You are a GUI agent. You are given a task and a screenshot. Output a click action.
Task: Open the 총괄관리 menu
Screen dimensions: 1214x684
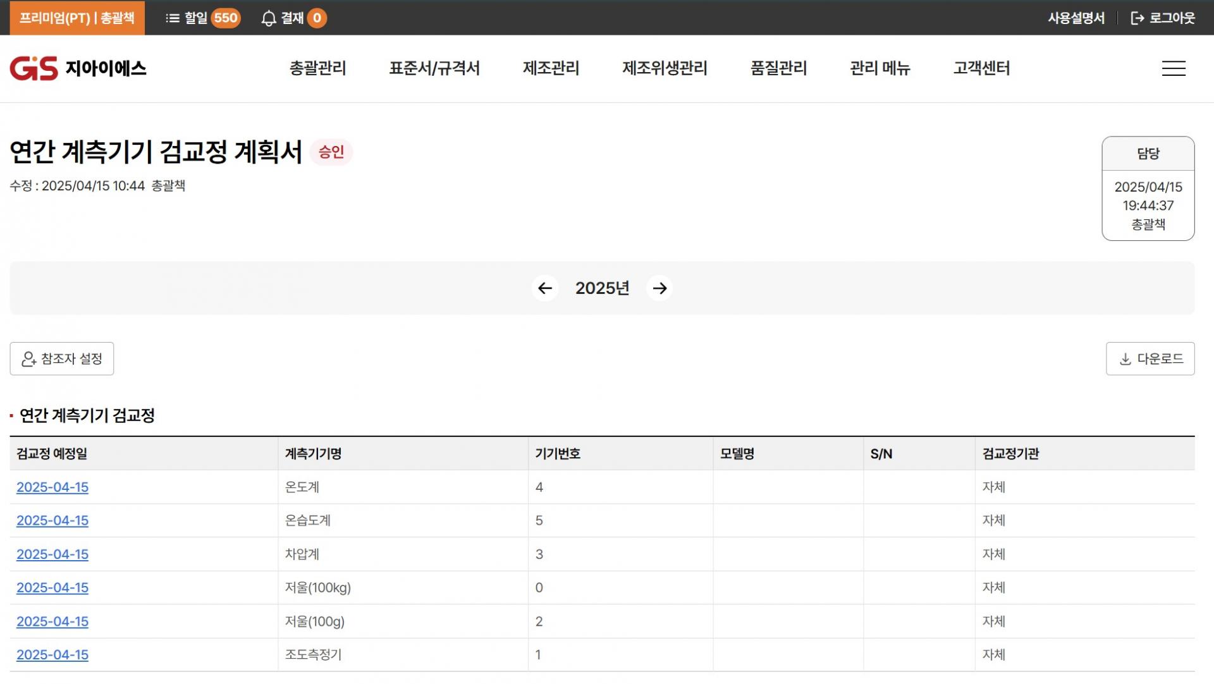tap(317, 68)
